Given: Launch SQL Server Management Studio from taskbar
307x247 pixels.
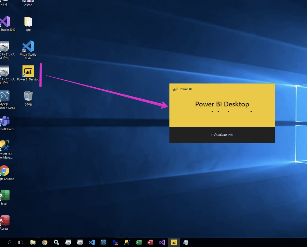Looking at the screenshot, I should pyautogui.click(x=127, y=242).
